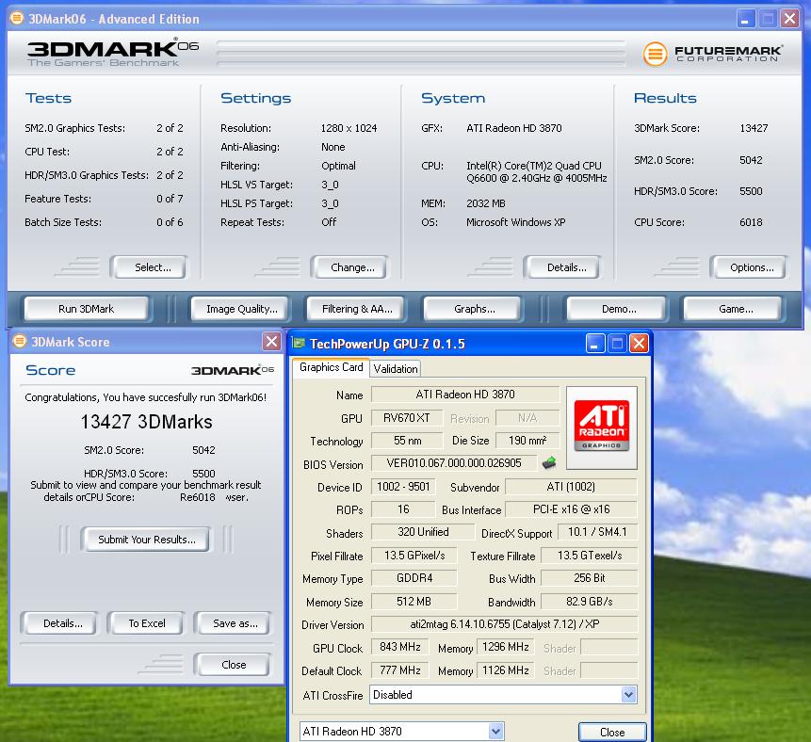Click the Default Clock 777 MHz field
Image resolution: width=811 pixels, height=742 pixels.
click(x=399, y=670)
